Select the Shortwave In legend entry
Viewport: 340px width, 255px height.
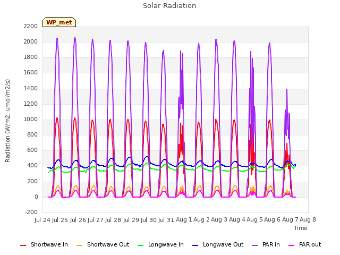coord(44,244)
